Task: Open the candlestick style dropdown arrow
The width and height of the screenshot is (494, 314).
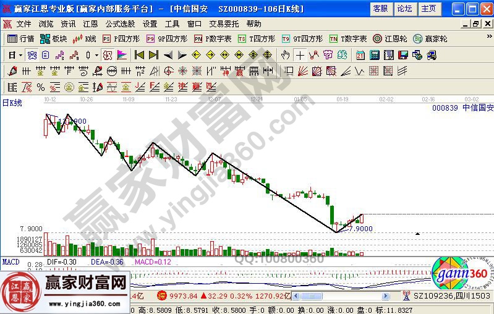Action: click(96, 55)
